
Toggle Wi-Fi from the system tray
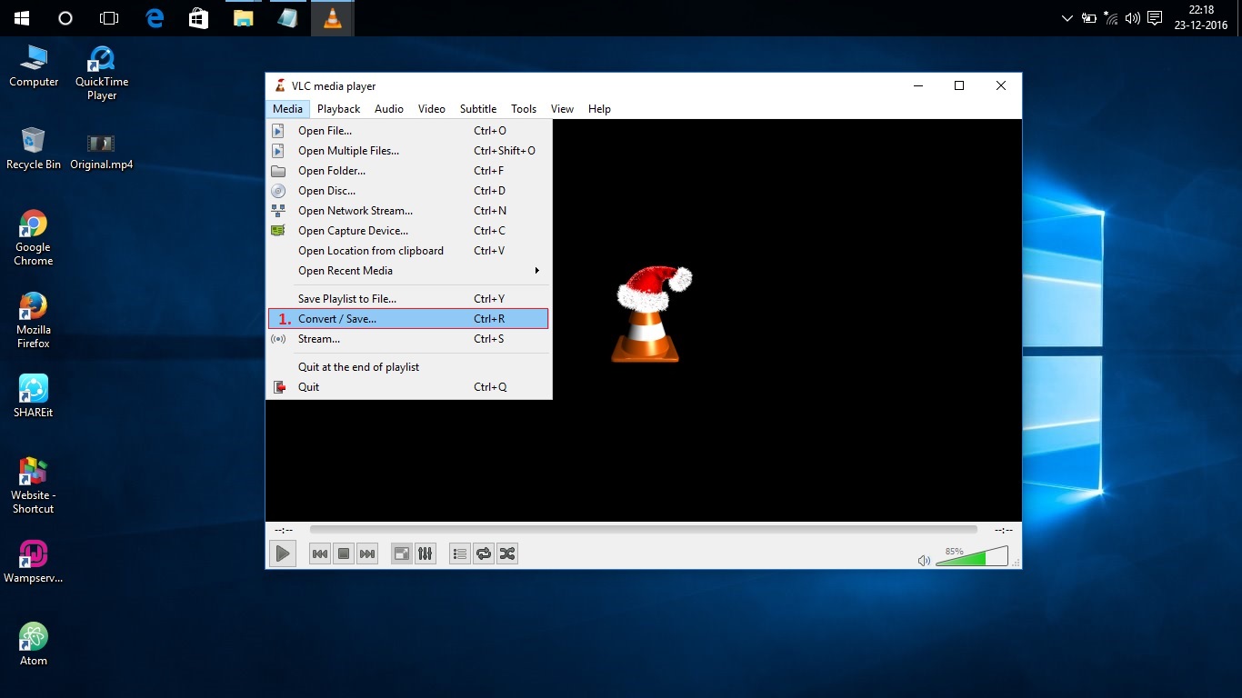(x=1111, y=17)
